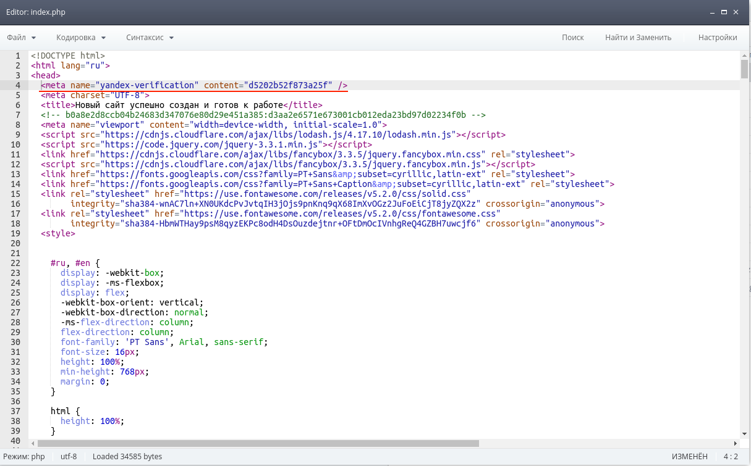
Task: Click the vertical scrollbar down arrow
Action: pyautogui.click(x=745, y=433)
